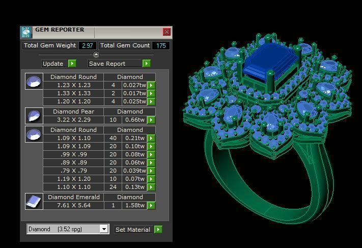Screen dimensions: 362x248
Task: Click the 3.22 X 2.29 size cell
Action: (x=73, y=120)
